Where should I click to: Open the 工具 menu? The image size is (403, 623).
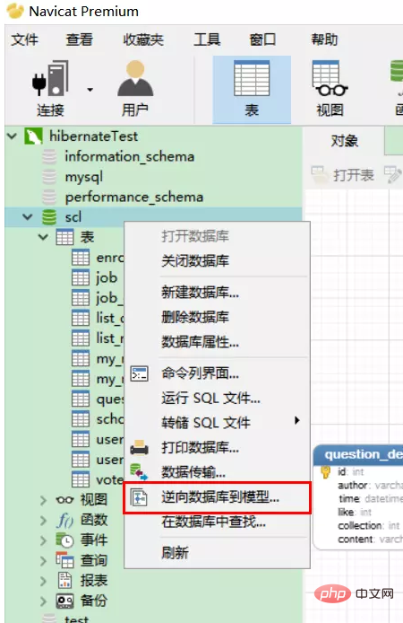coord(207,39)
